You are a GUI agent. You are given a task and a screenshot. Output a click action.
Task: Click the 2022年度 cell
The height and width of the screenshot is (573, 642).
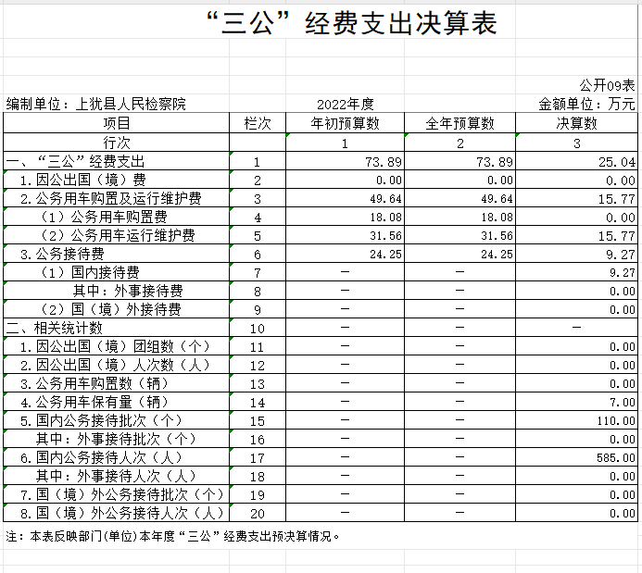(x=346, y=104)
